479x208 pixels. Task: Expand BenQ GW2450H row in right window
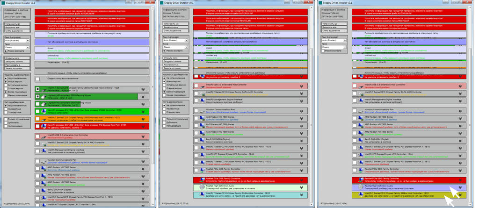tap(460, 141)
